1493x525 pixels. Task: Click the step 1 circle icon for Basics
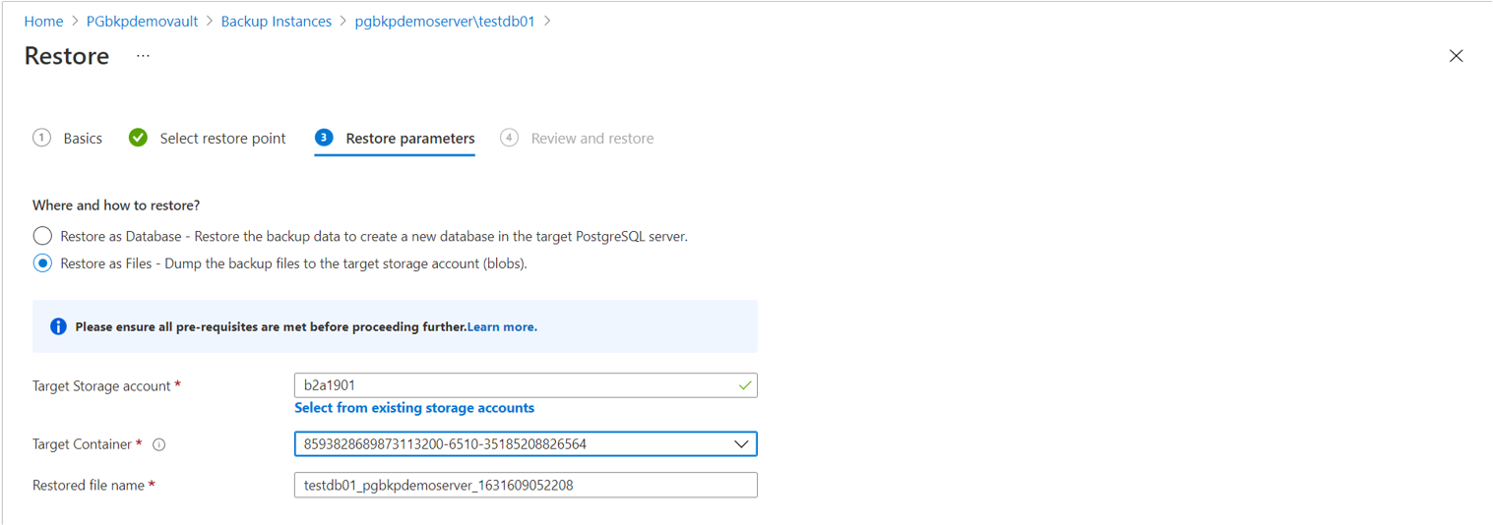(x=41, y=138)
